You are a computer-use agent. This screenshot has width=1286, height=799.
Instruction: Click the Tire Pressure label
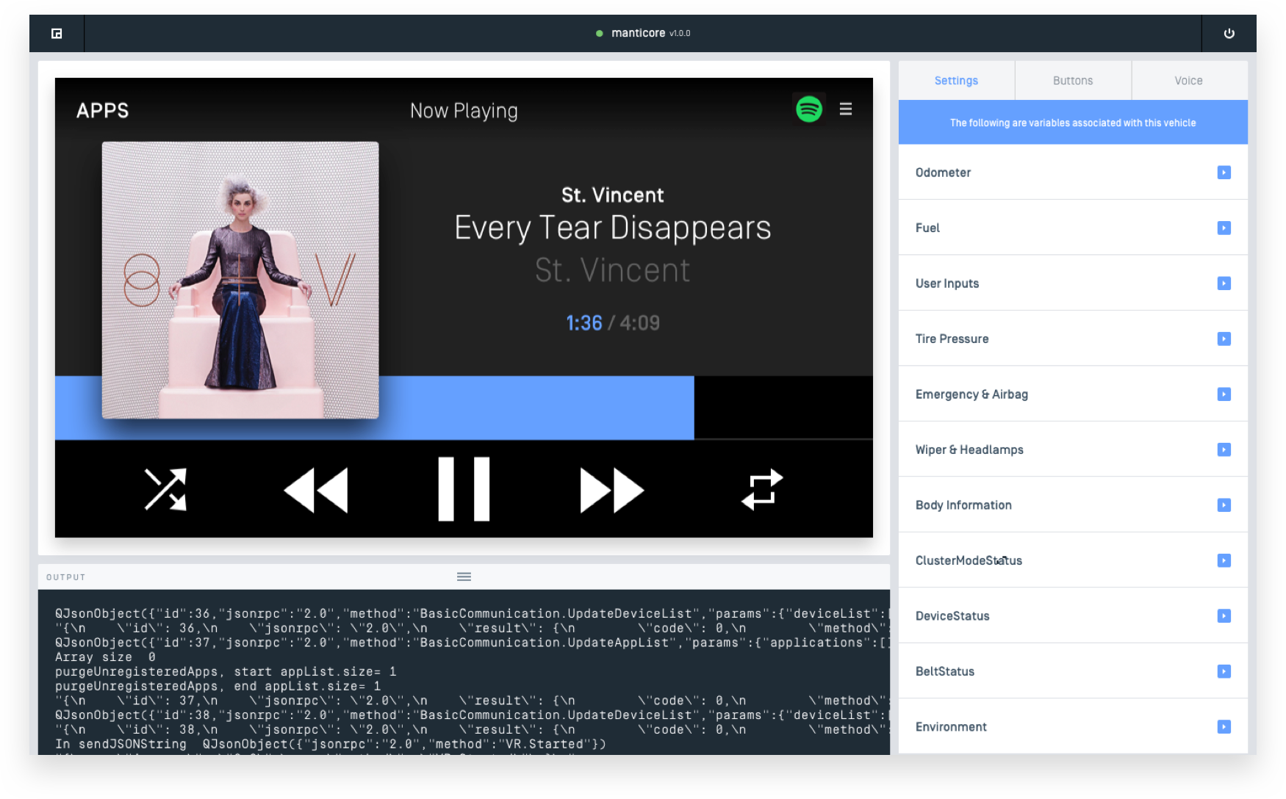point(952,339)
